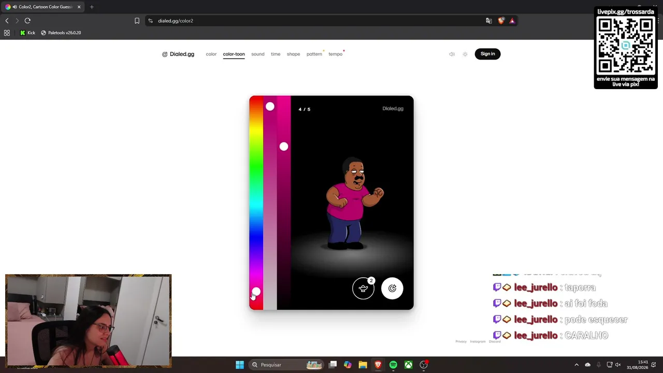
Task: Click the saturation slider handle
Action: click(270, 106)
